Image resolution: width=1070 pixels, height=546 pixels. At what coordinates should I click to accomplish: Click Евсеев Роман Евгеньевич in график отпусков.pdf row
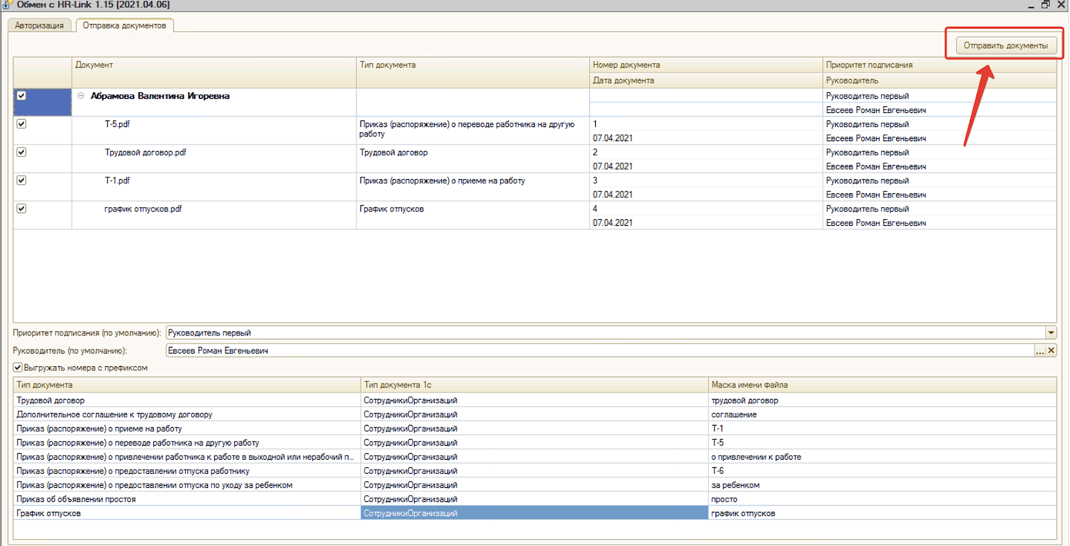coord(940,223)
